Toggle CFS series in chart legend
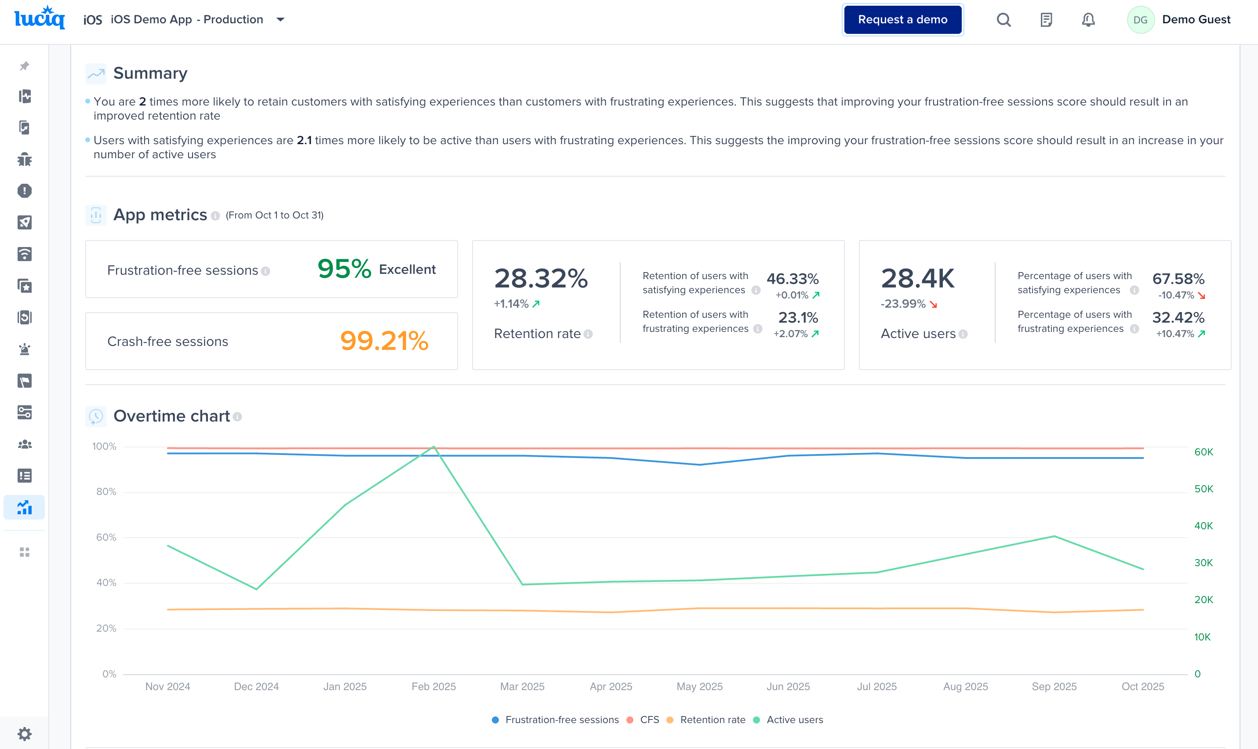The height and width of the screenshot is (749, 1258). tap(643, 720)
